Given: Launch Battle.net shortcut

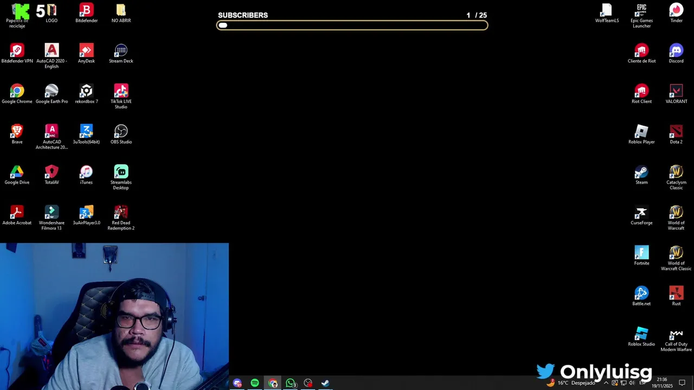Looking at the screenshot, I should coord(641,296).
